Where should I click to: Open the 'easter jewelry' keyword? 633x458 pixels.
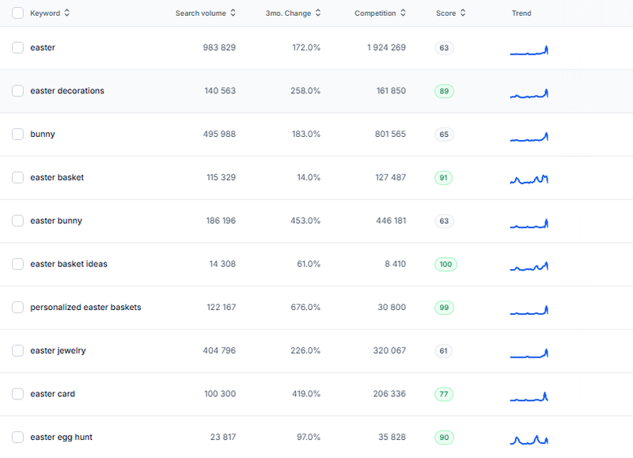58,350
